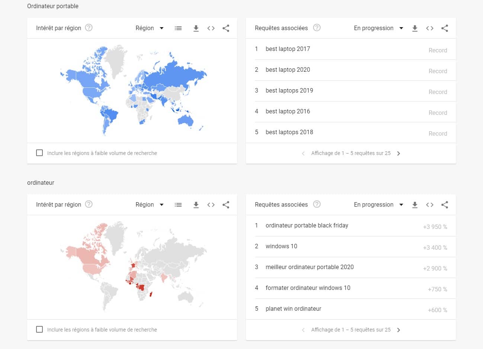483x349 pixels.
Task: Share Ordinateur portable related queries
Action: (x=445, y=28)
